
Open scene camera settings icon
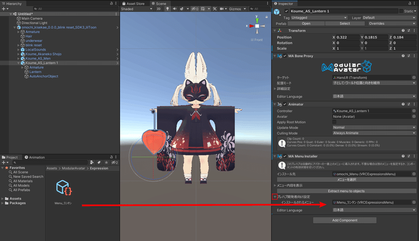222,9
